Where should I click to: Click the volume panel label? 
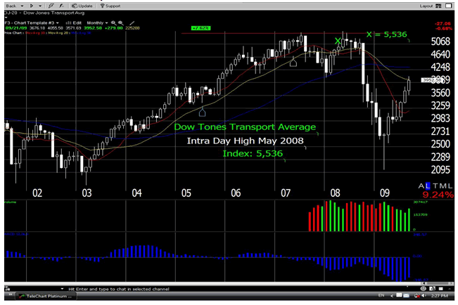pos(11,202)
